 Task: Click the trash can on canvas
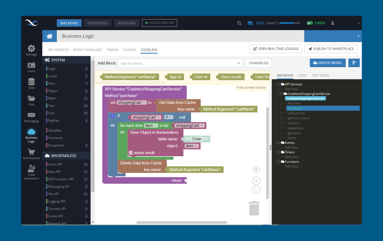click(254, 208)
